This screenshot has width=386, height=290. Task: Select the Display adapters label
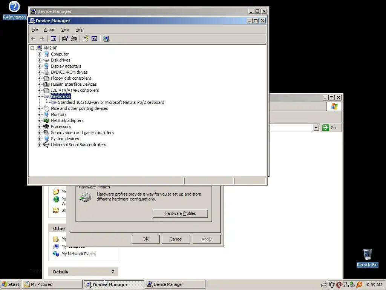pos(66,66)
